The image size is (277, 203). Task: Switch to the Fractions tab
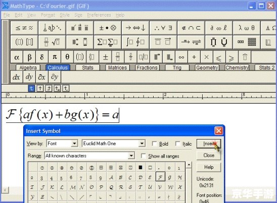[147, 67]
